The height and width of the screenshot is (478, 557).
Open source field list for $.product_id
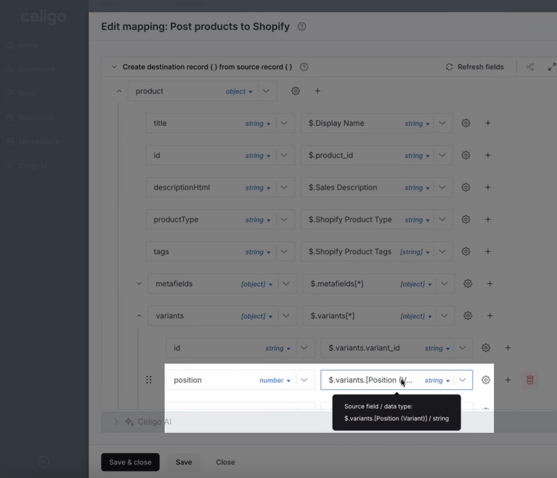[442, 155]
